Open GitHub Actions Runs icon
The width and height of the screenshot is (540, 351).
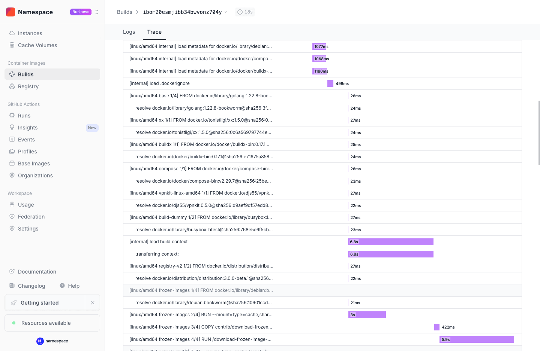[12, 116]
